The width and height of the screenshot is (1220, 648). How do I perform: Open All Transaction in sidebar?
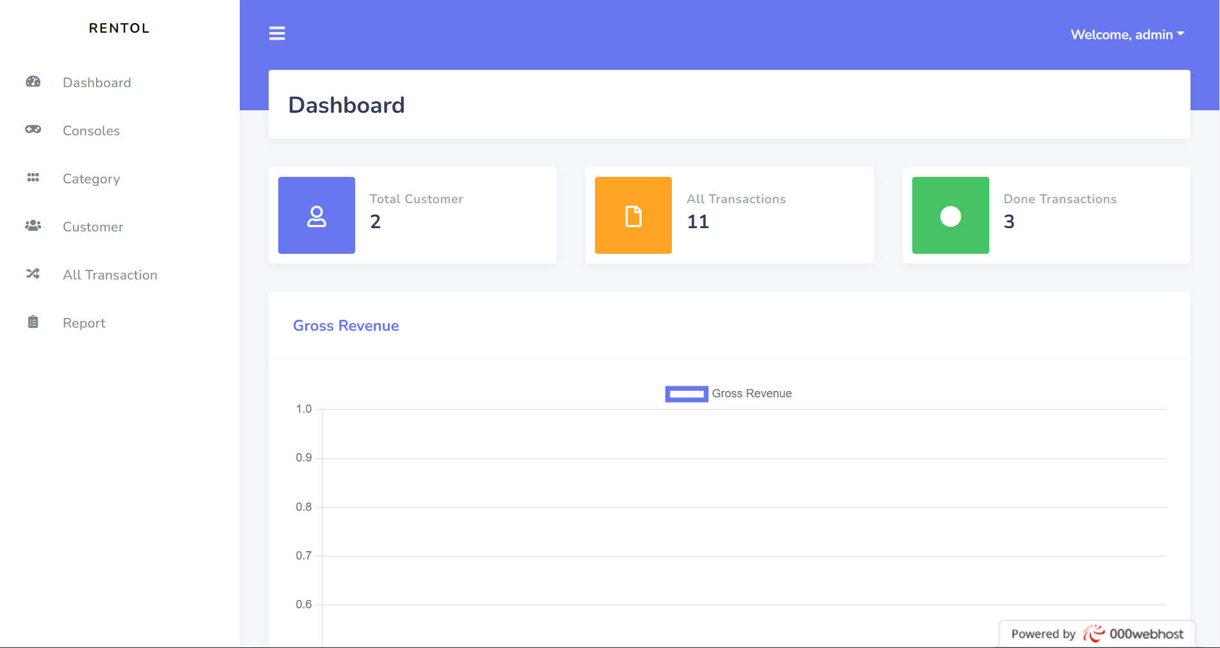pyautogui.click(x=110, y=275)
